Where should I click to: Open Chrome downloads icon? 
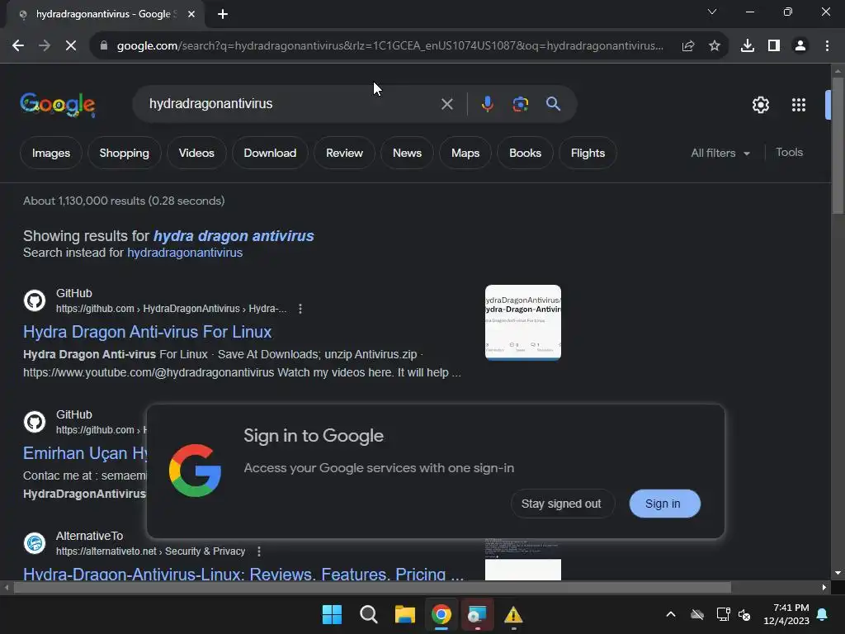click(748, 46)
